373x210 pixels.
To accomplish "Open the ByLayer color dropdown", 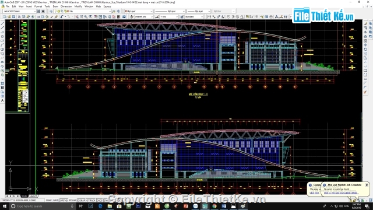I will click(x=139, y=11).
